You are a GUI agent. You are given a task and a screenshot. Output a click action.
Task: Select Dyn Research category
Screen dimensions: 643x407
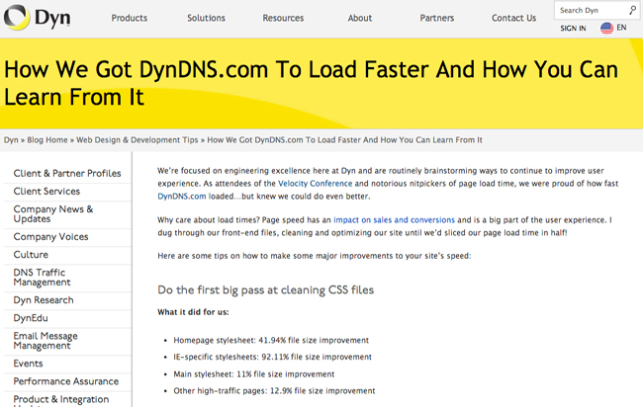[44, 300]
